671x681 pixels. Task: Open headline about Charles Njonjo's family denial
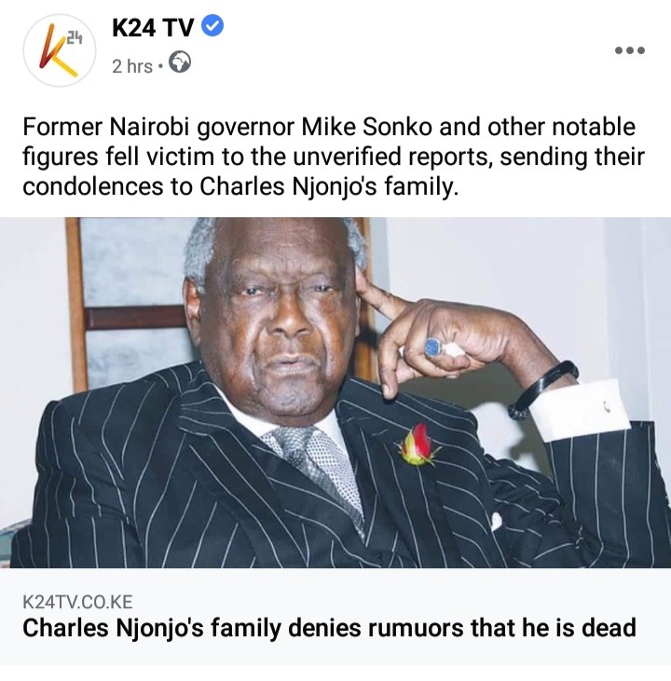pos(329,628)
